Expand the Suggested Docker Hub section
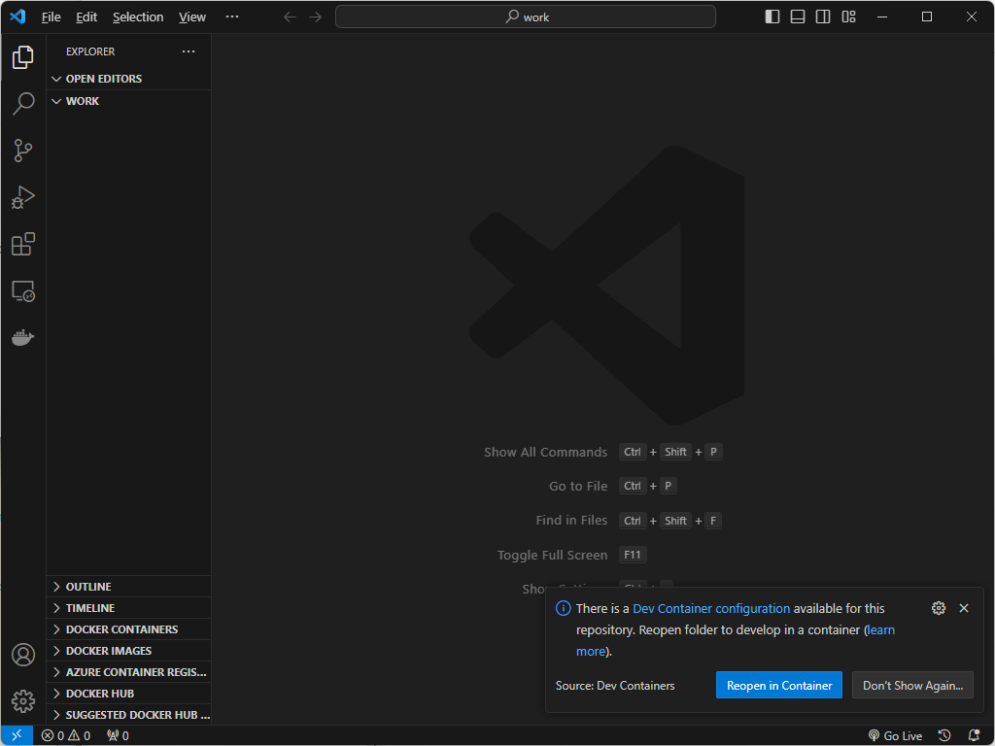The height and width of the screenshot is (746, 995). click(x=129, y=715)
